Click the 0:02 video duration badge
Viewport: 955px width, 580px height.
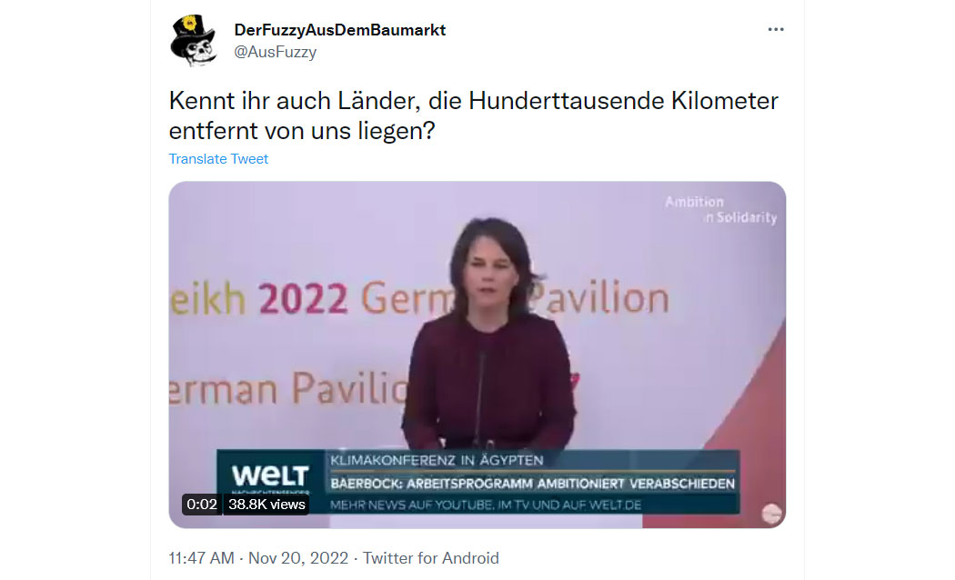coord(202,504)
